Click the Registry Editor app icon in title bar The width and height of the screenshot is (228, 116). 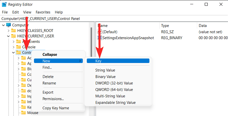[5, 5]
